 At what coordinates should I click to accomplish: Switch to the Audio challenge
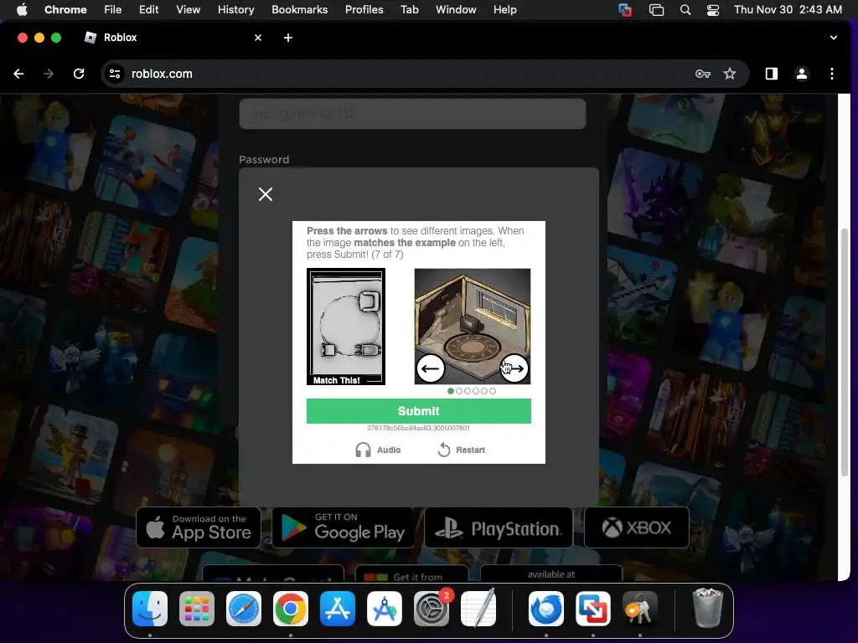378,450
